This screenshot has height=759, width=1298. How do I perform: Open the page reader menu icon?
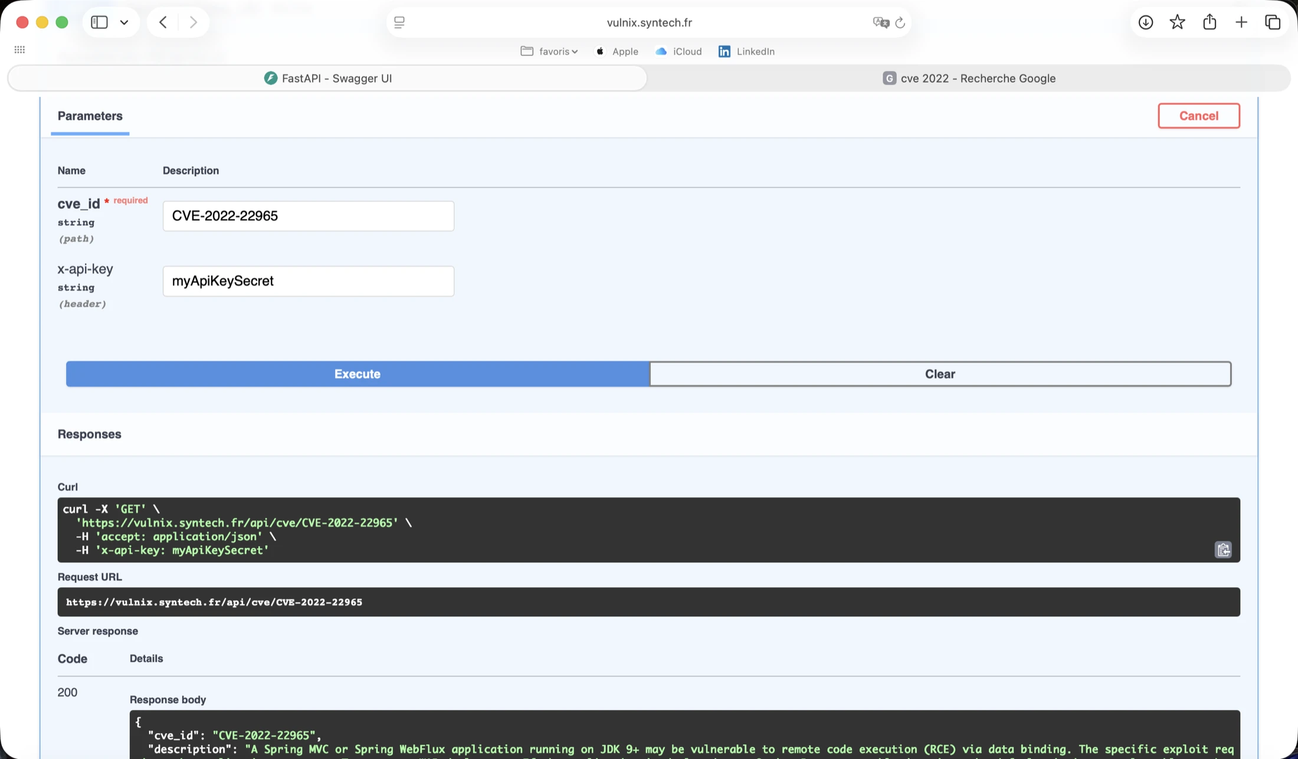tap(399, 22)
